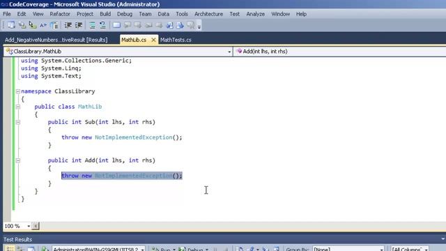This screenshot has width=446, height=251.
Task: Click the Test Results panel title
Action: tap(17, 239)
